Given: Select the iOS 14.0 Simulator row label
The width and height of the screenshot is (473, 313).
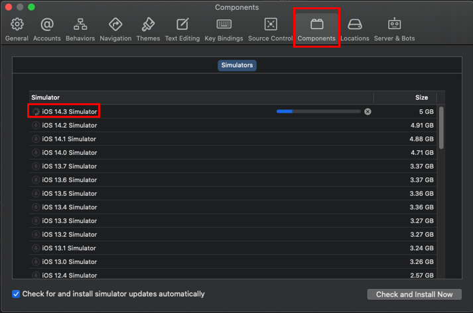Looking at the screenshot, I should (70, 153).
